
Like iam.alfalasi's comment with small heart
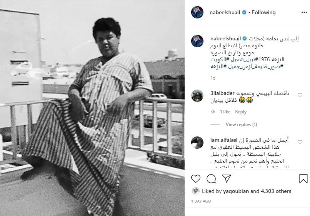tap(300, 142)
